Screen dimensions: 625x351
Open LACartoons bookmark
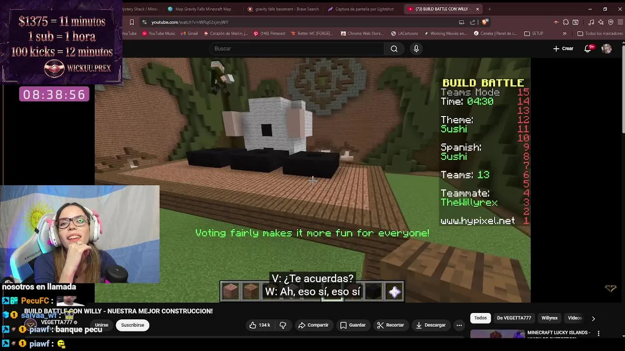point(404,34)
